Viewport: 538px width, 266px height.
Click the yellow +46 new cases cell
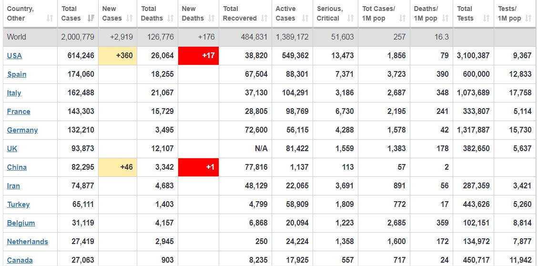[117, 167]
